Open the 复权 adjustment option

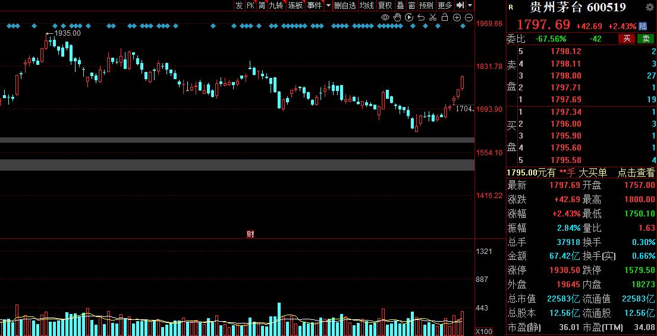[385, 5]
